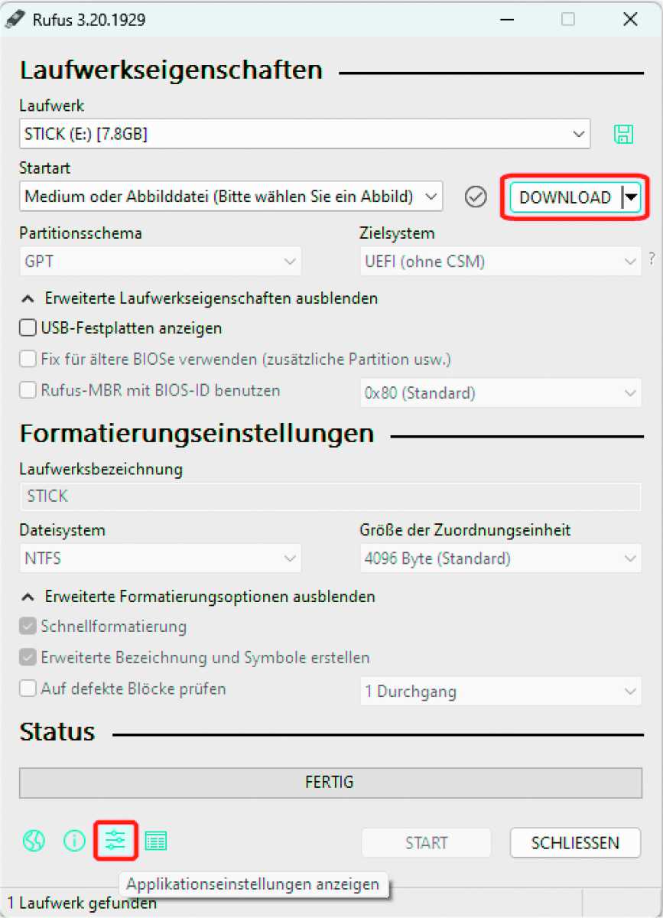Toggle Schnellformatierung checkbox
Screen dimensions: 663x918
(28, 627)
